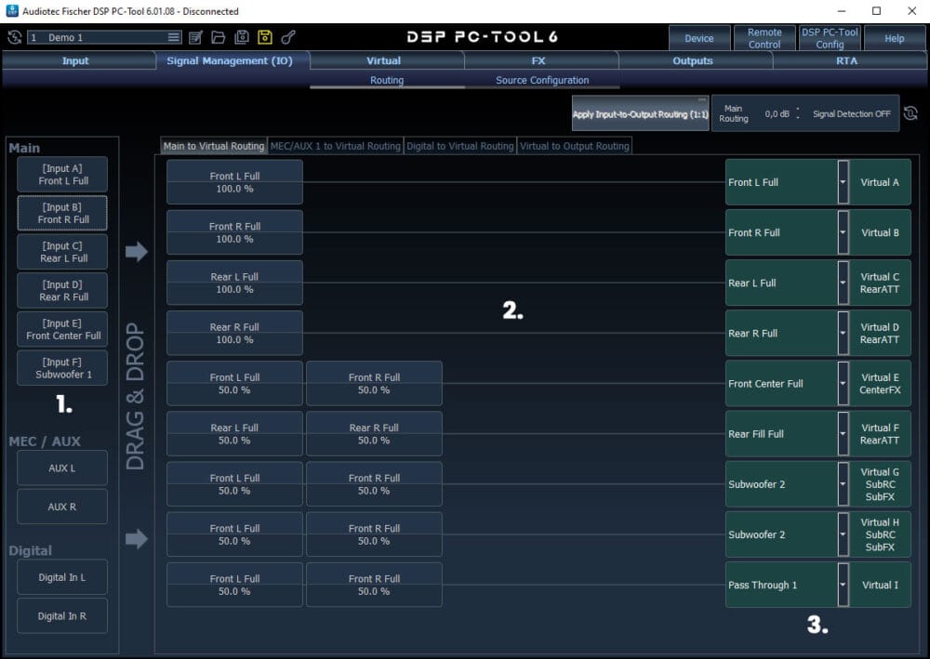Screen dimensions: 930x659
Task: Click the wrench tool icon in the toolbar
Action: click(288, 37)
